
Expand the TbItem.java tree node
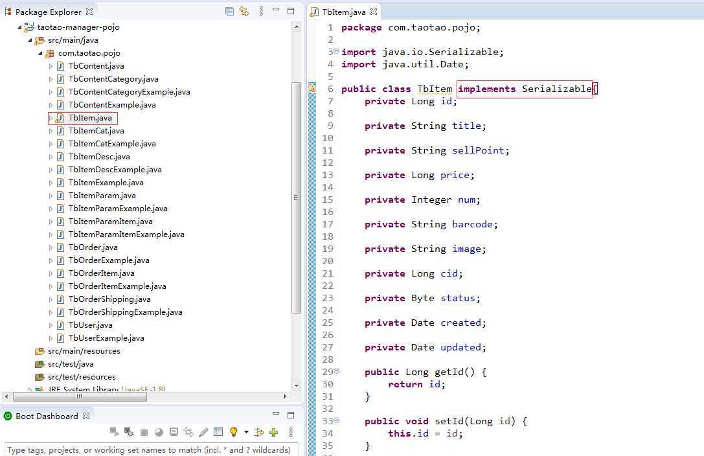51,118
